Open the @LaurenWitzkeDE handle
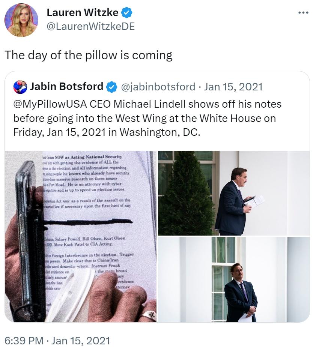 point(90,27)
